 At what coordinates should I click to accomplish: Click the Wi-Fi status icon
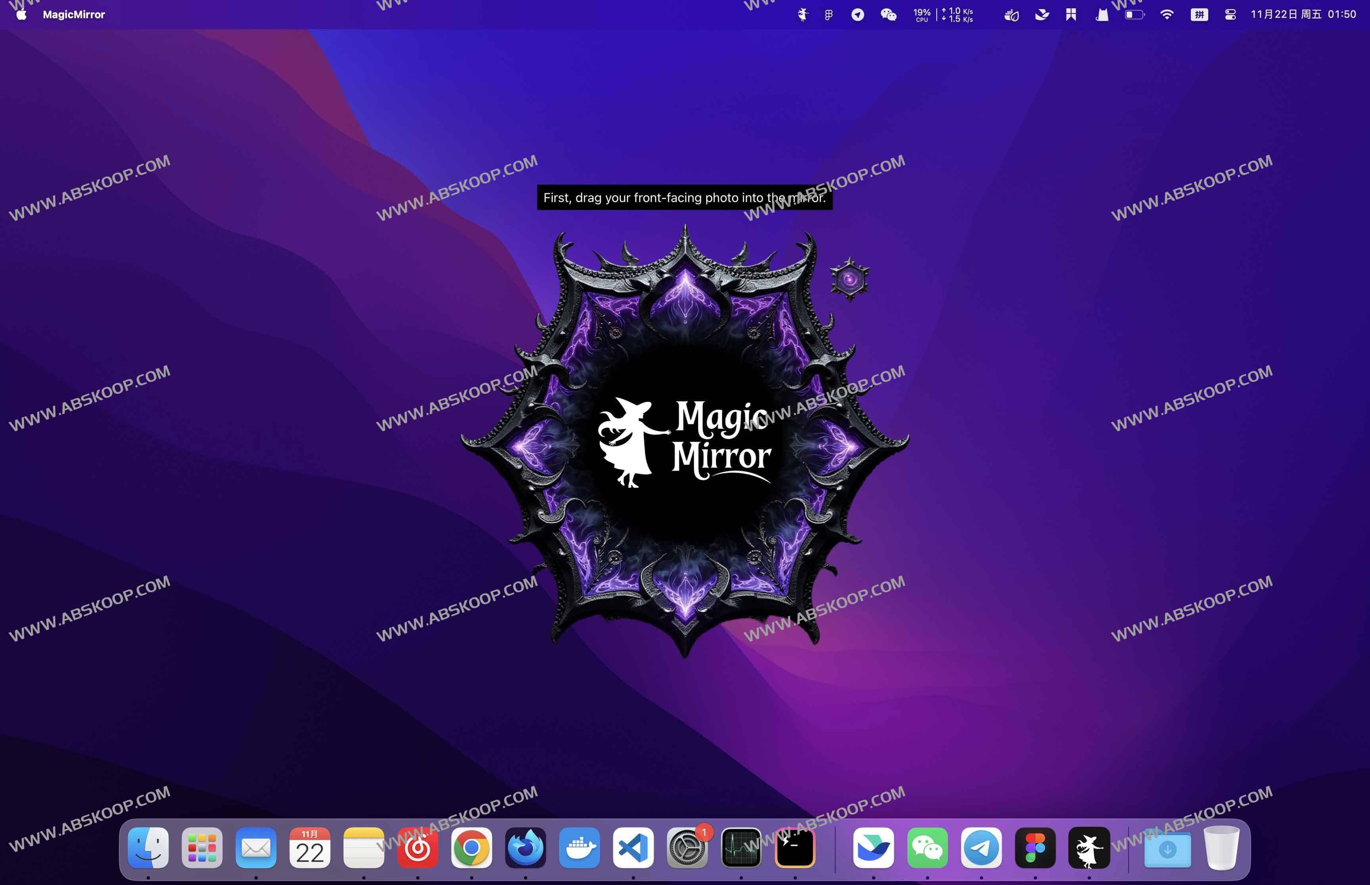pyautogui.click(x=1167, y=14)
